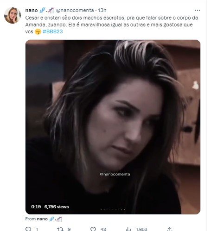
Task: Click the chain link emoji beside nano's name
Action: pos(42,10)
